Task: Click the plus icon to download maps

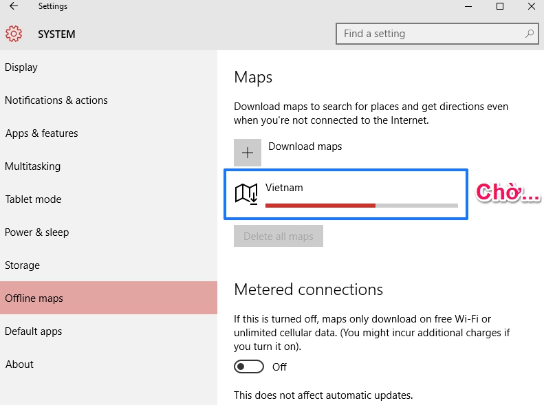Action: coord(248,153)
